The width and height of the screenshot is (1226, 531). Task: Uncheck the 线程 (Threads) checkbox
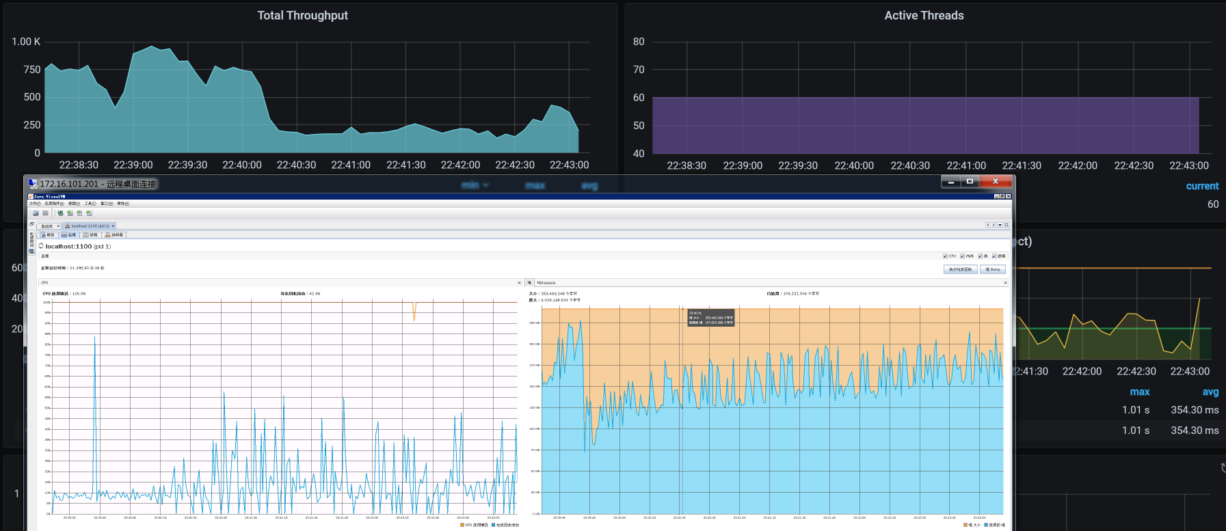click(995, 256)
